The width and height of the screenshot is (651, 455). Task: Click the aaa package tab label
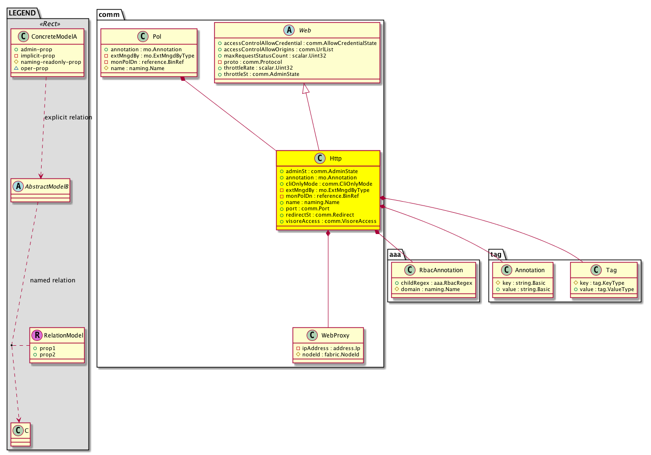(395, 254)
